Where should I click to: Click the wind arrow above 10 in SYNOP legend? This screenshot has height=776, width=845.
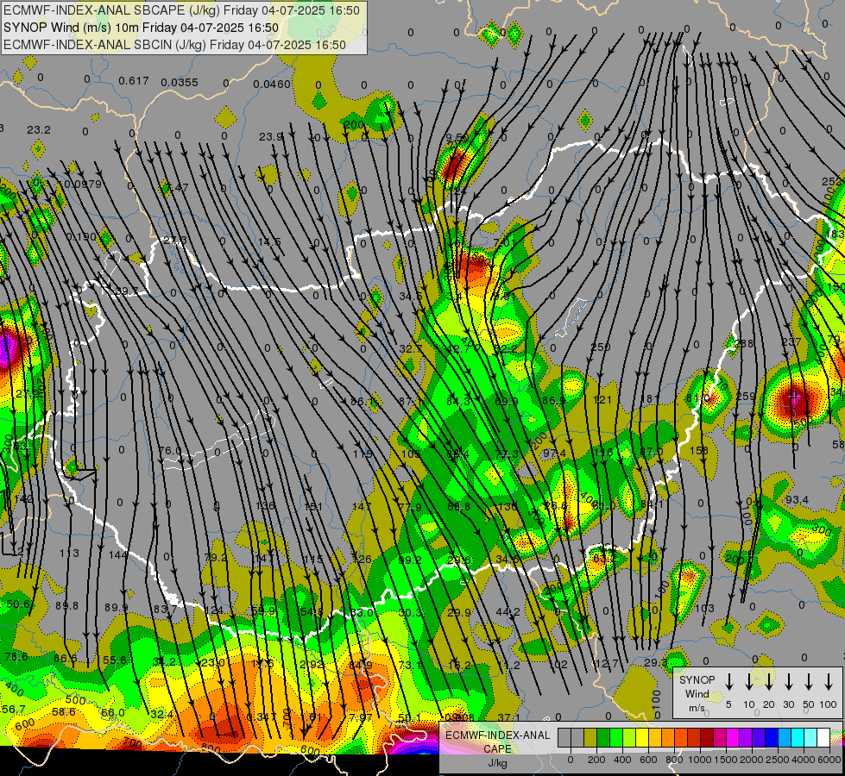[748, 682]
